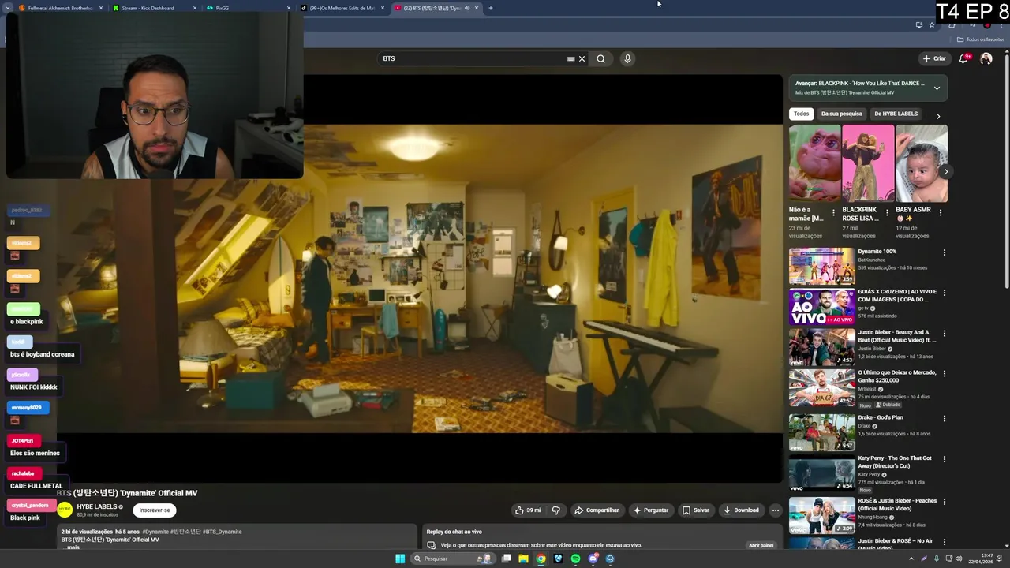1010x568 pixels.
Task: Open options menu for ROSÉ Peaches video
Action: (944, 501)
